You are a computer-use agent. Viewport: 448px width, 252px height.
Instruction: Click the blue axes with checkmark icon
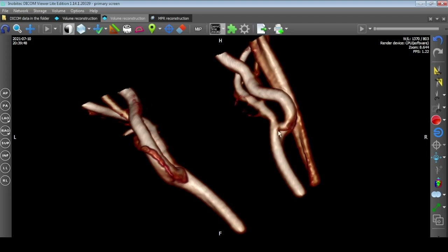tap(98, 29)
